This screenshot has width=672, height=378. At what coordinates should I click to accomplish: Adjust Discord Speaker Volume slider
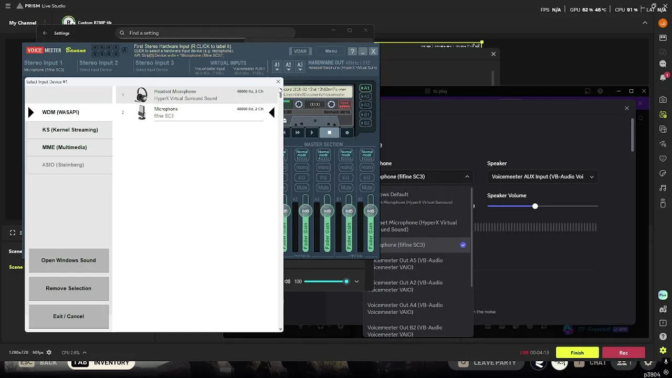pyautogui.click(x=535, y=206)
